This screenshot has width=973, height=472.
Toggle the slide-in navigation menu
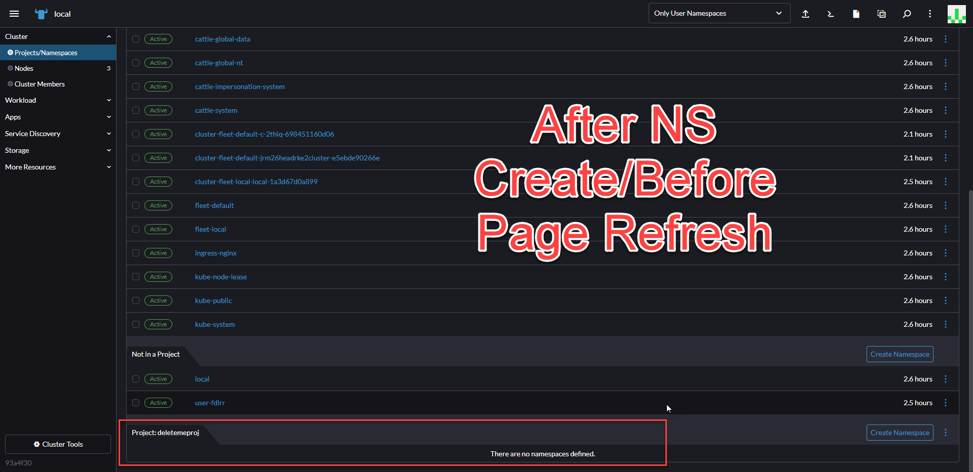14,14
